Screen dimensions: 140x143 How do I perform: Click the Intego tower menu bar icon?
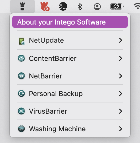tap(22, 6)
